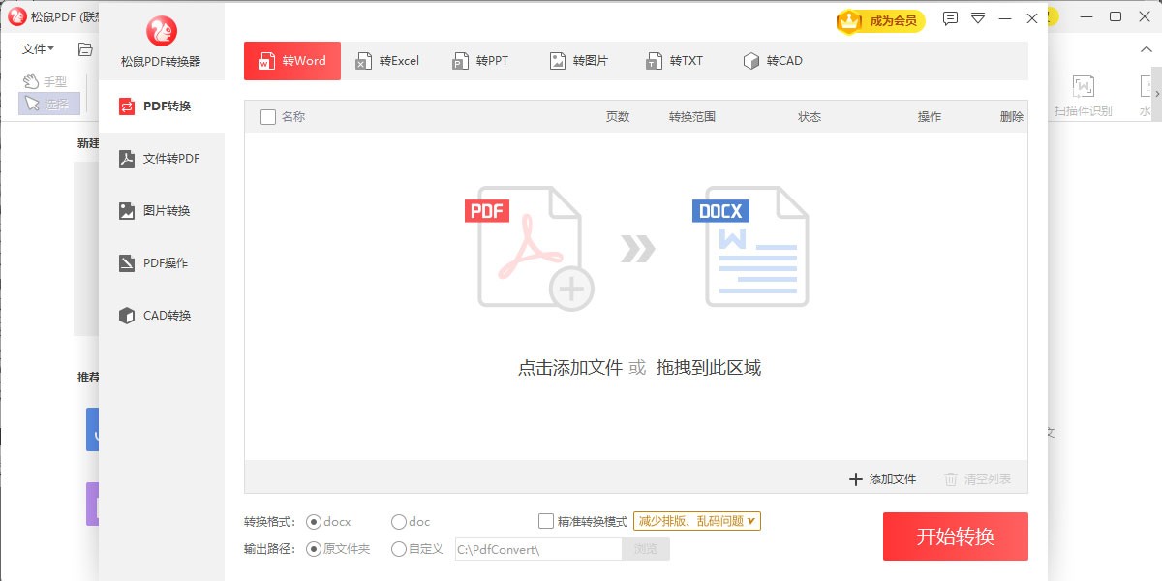
Task: Switch to the 转Excel tab
Action: [x=387, y=61]
